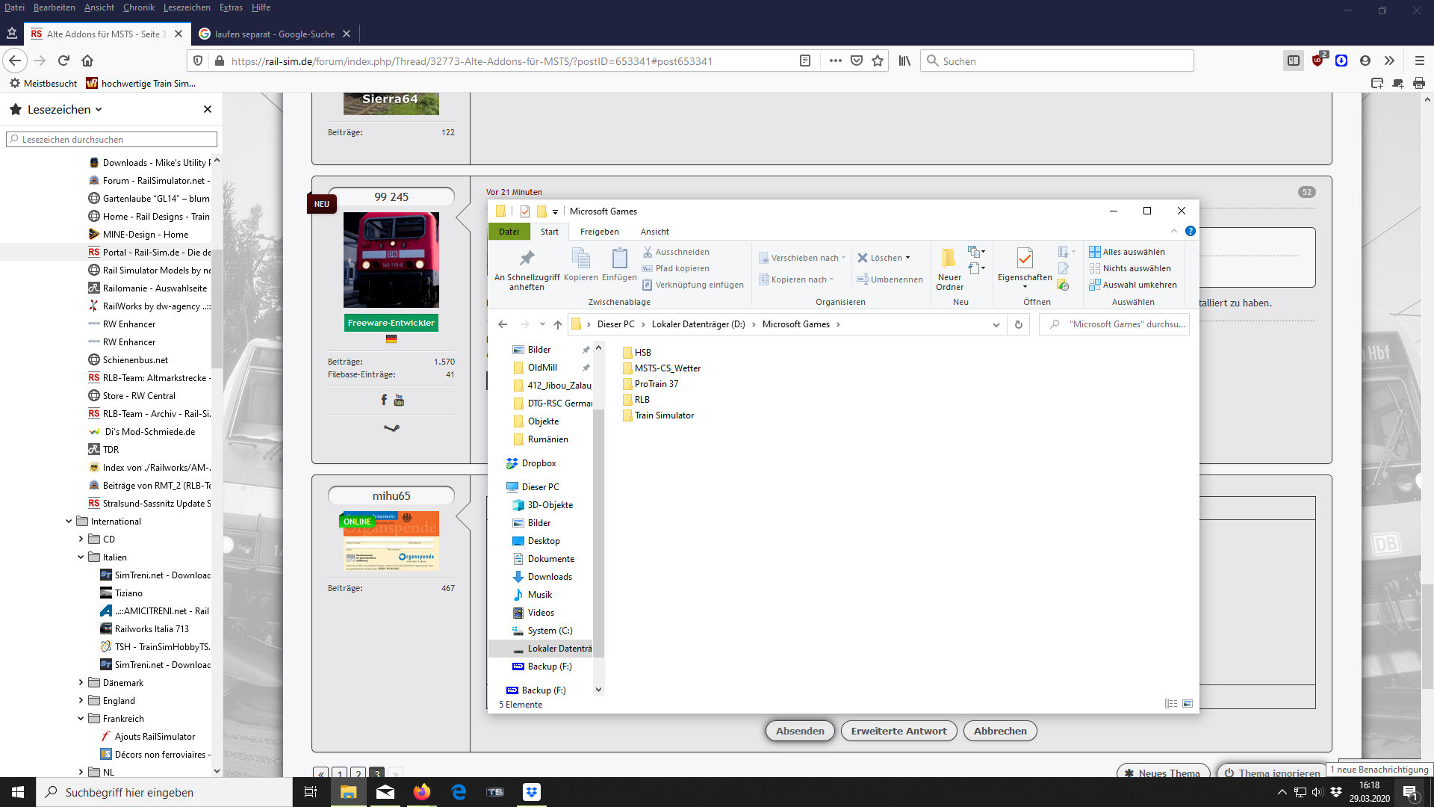Image resolution: width=1434 pixels, height=807 pixels.
Task: Open the Chronik menu
Action: (138, 7)
